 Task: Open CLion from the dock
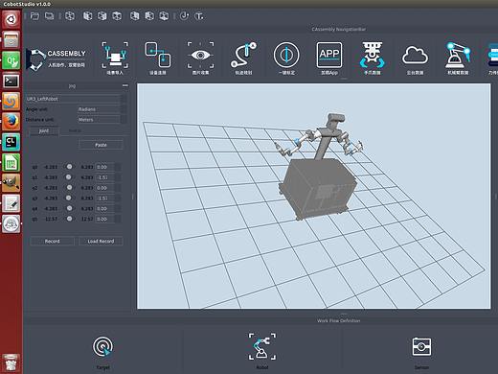(11, 142)
